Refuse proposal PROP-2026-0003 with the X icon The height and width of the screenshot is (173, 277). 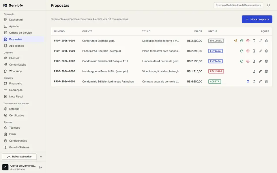248,51
